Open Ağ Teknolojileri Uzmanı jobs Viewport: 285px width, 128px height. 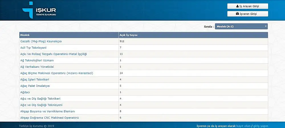coord(37,60)
